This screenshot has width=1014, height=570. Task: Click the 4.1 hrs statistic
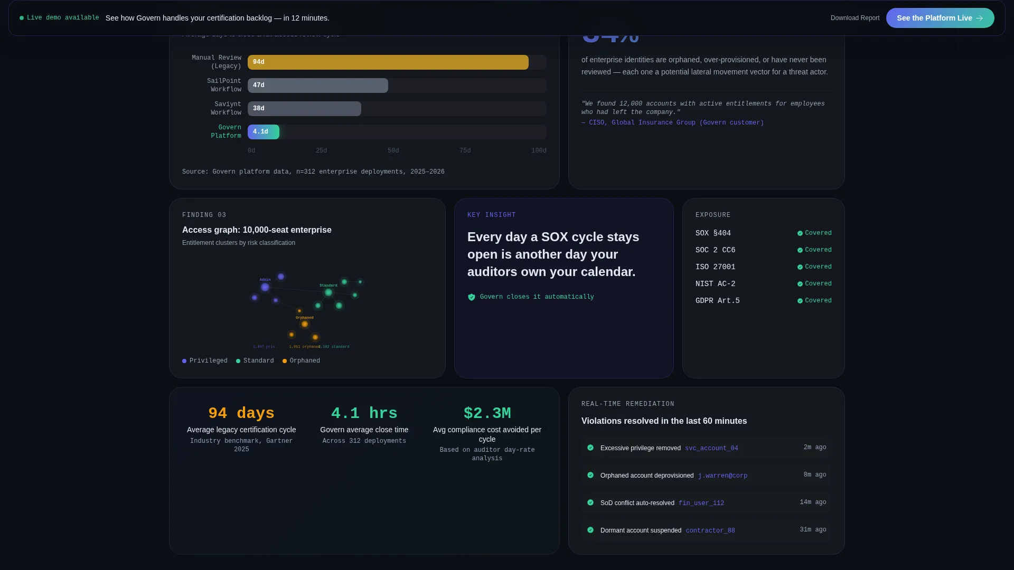click(364, 413)
